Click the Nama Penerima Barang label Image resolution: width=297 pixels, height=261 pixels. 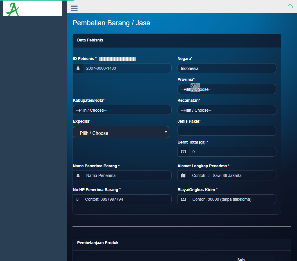[96, 166]
